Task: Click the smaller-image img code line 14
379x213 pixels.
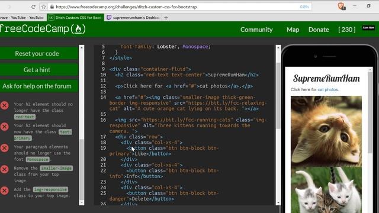Action: click(188, 103)
